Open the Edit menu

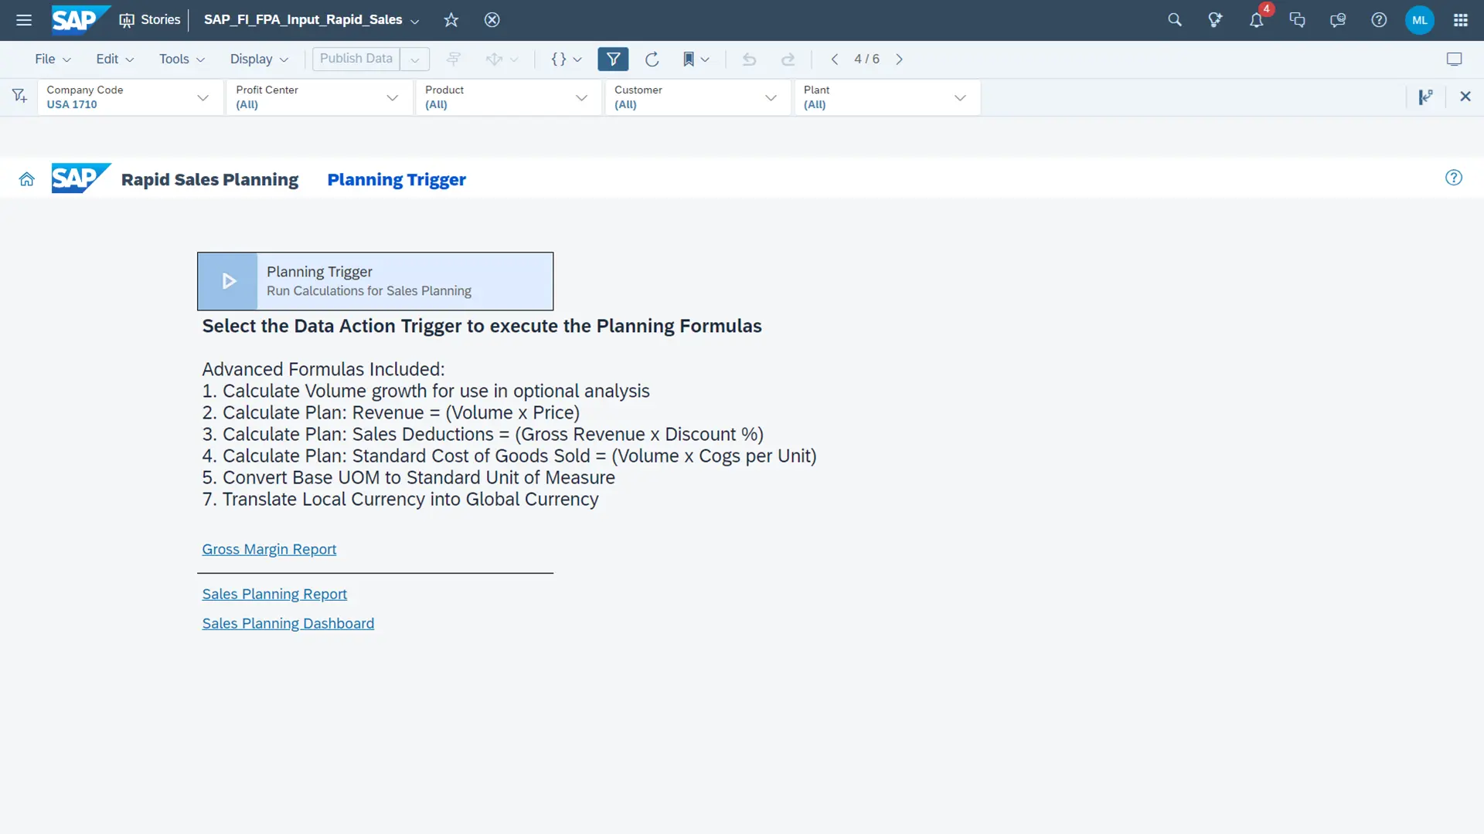tap(114, 59)
